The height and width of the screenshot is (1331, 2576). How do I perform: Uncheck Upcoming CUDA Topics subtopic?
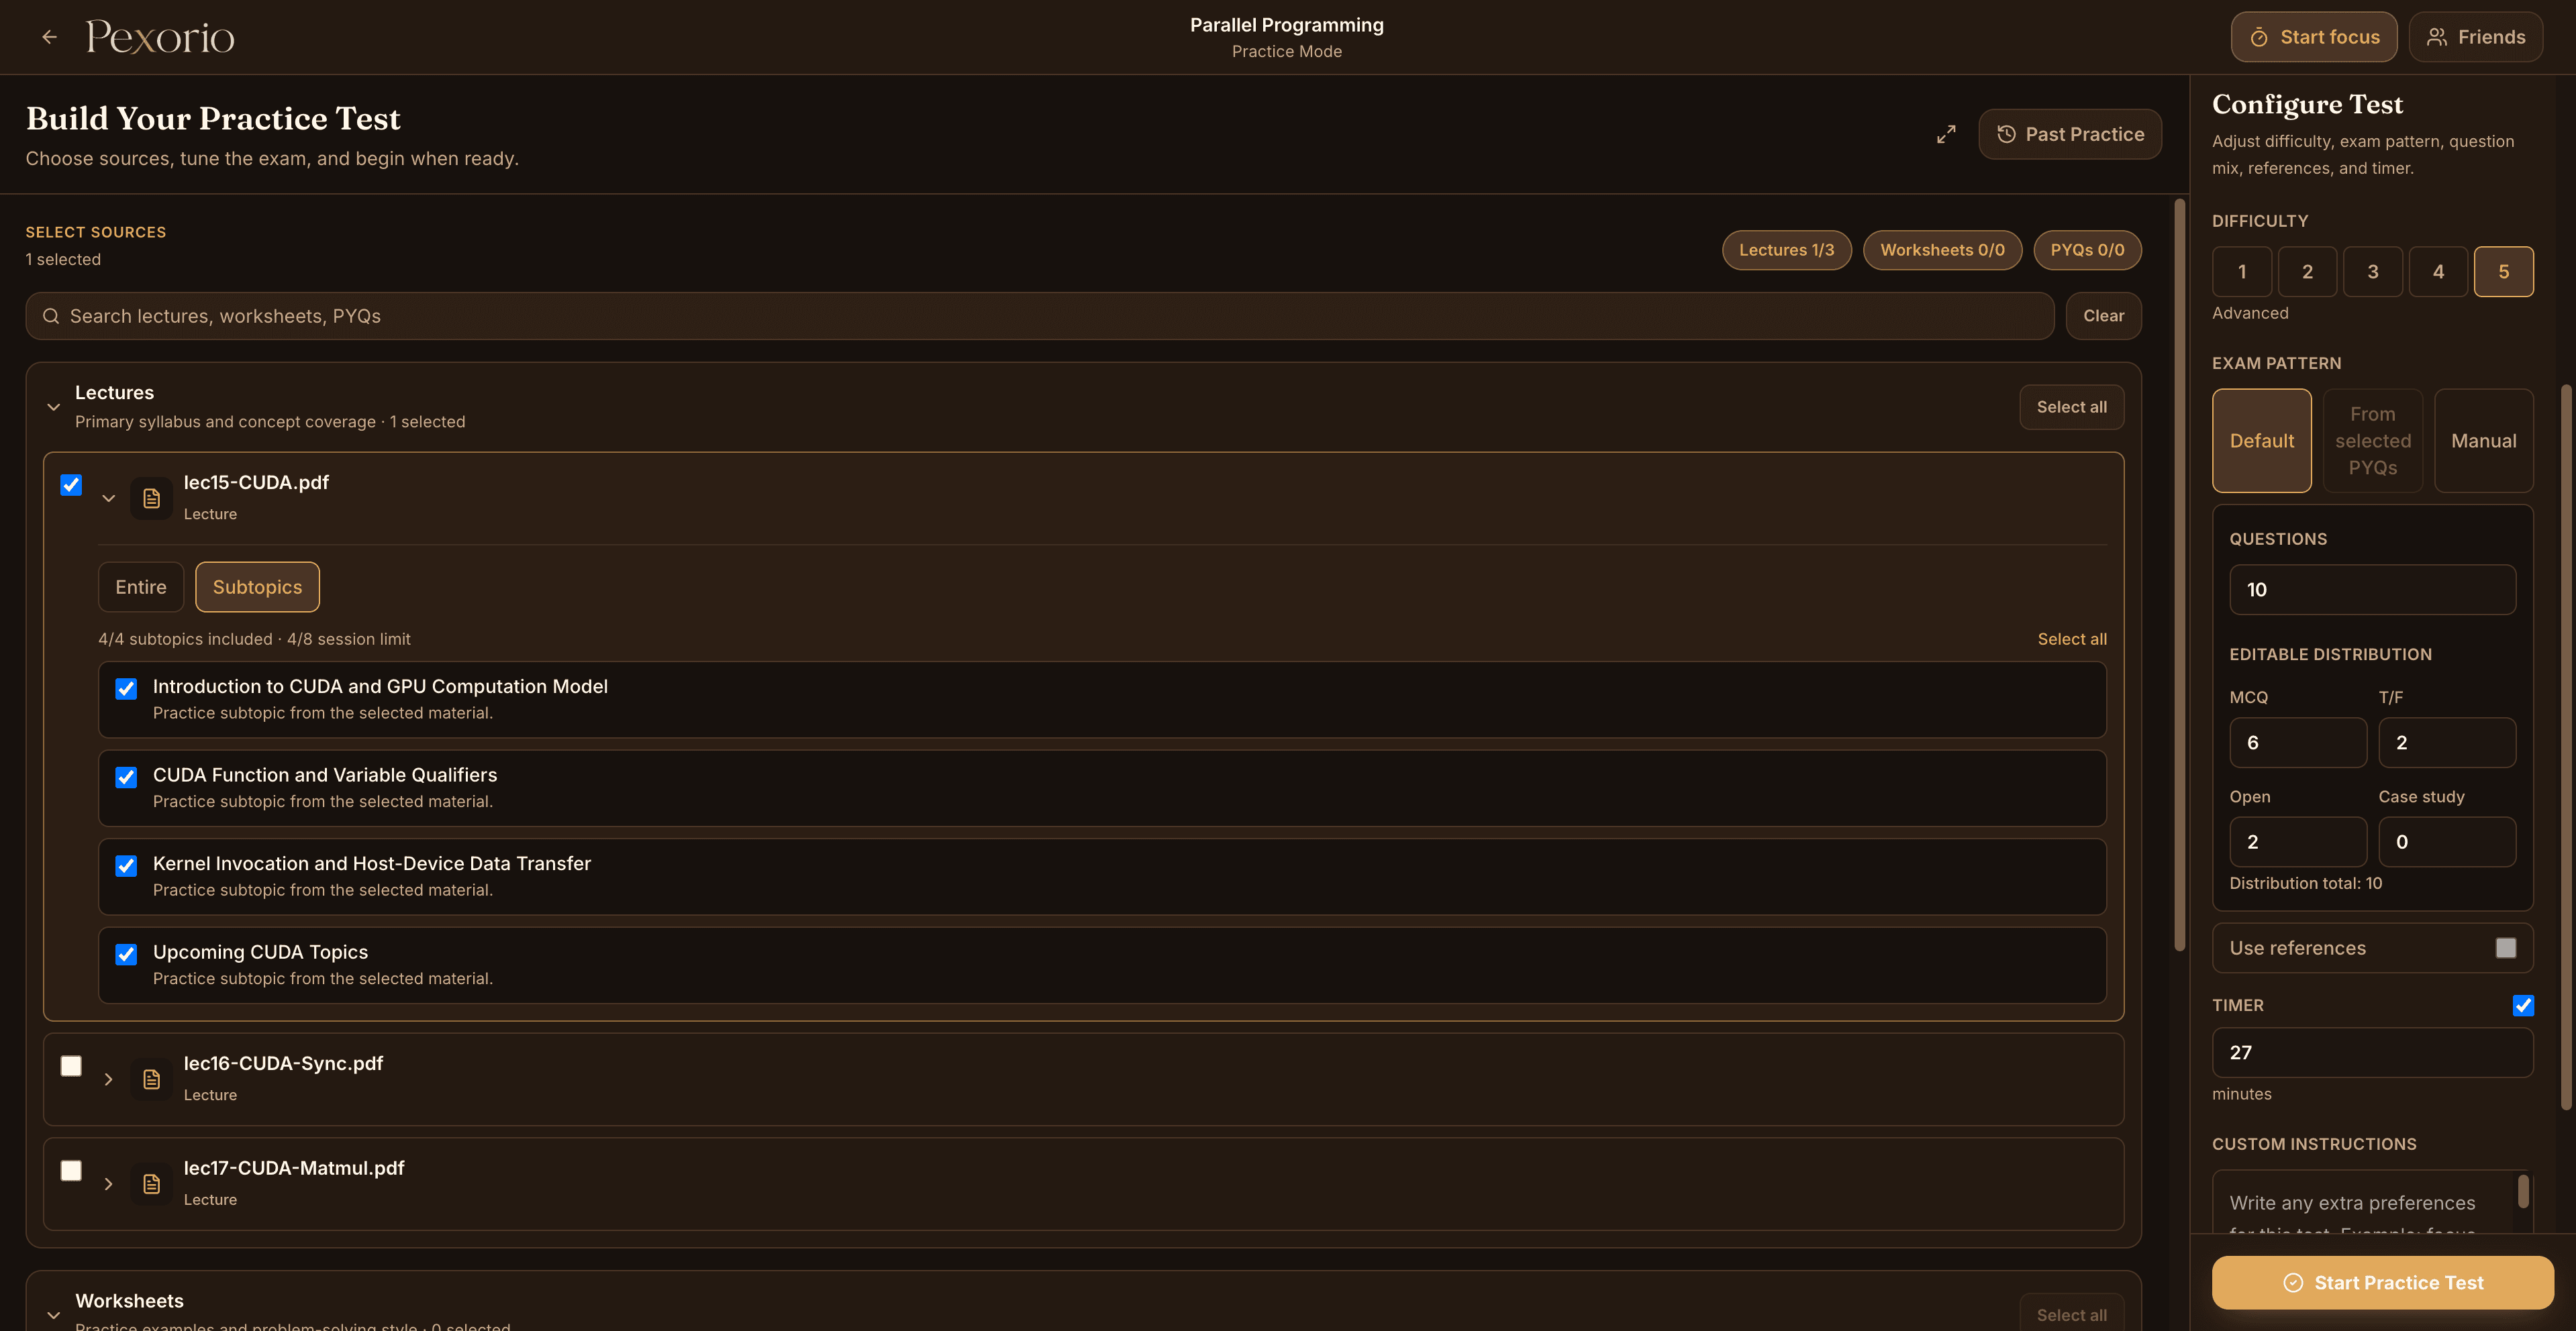(x=126, y=954)
